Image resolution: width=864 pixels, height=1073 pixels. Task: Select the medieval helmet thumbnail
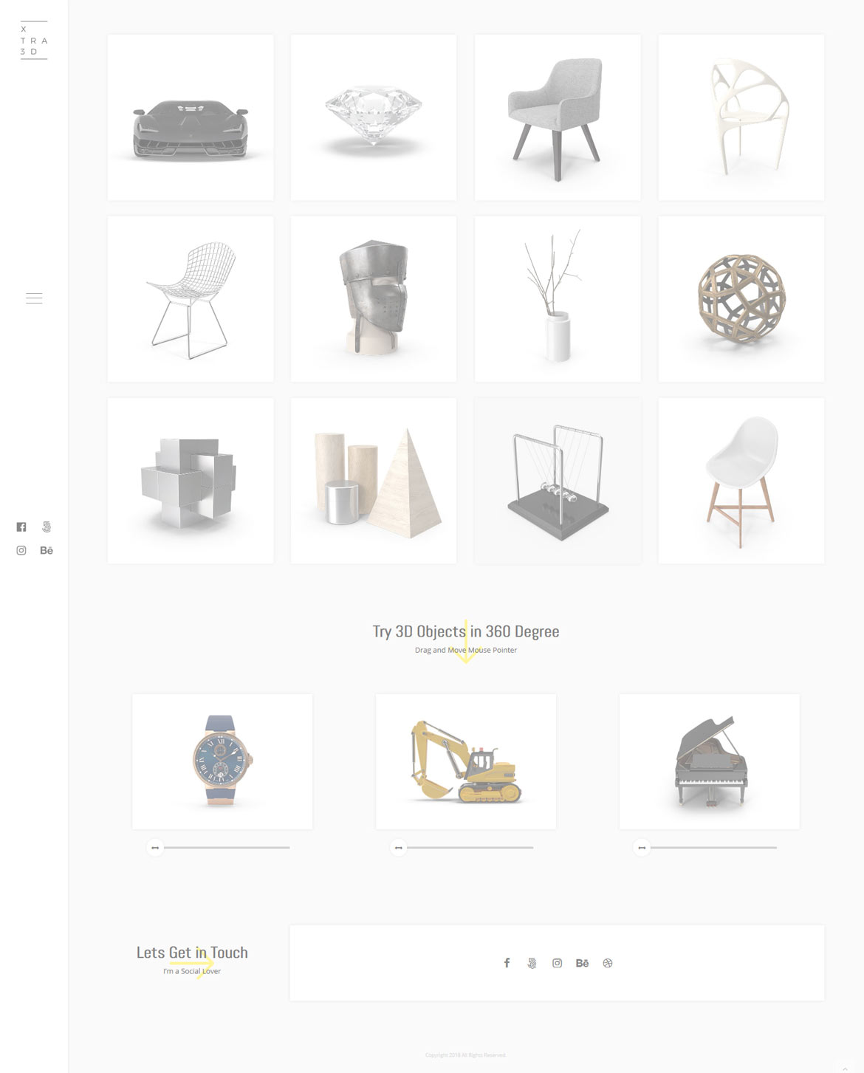point(374,299)
